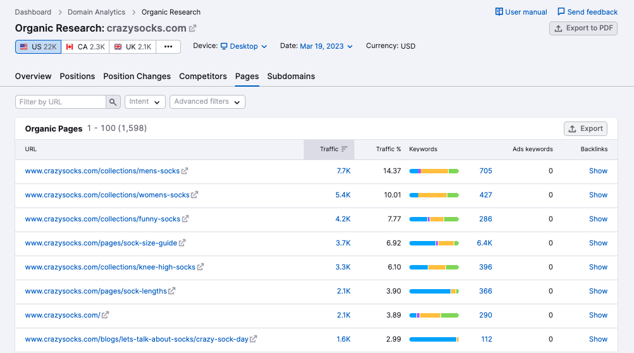
Task: Open sock-lengths external link icon
Action: [172, 291]
